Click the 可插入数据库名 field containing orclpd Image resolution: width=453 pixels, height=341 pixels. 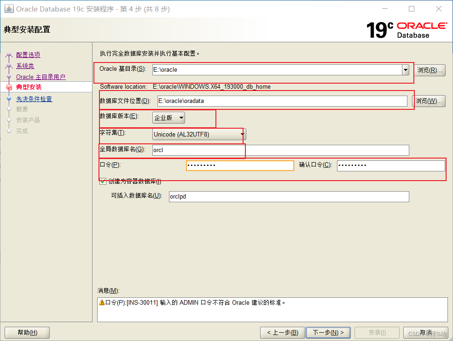(289, 197)
